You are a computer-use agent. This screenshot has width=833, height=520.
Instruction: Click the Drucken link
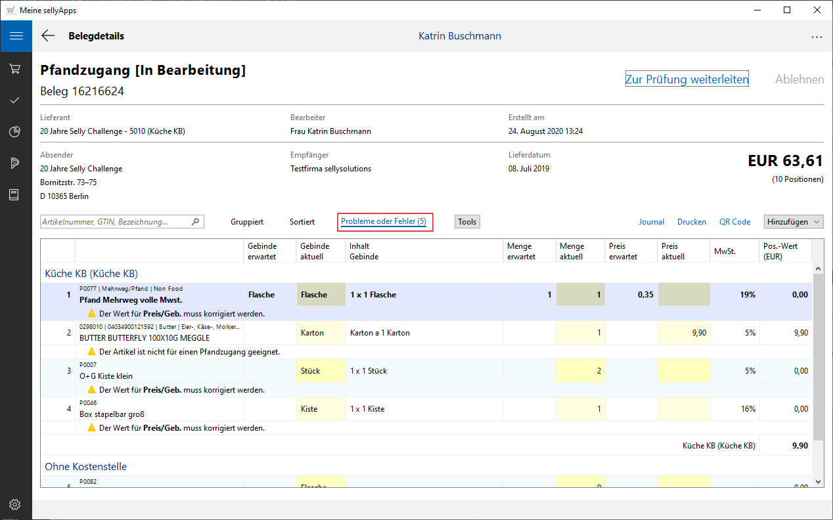(691, 222)
